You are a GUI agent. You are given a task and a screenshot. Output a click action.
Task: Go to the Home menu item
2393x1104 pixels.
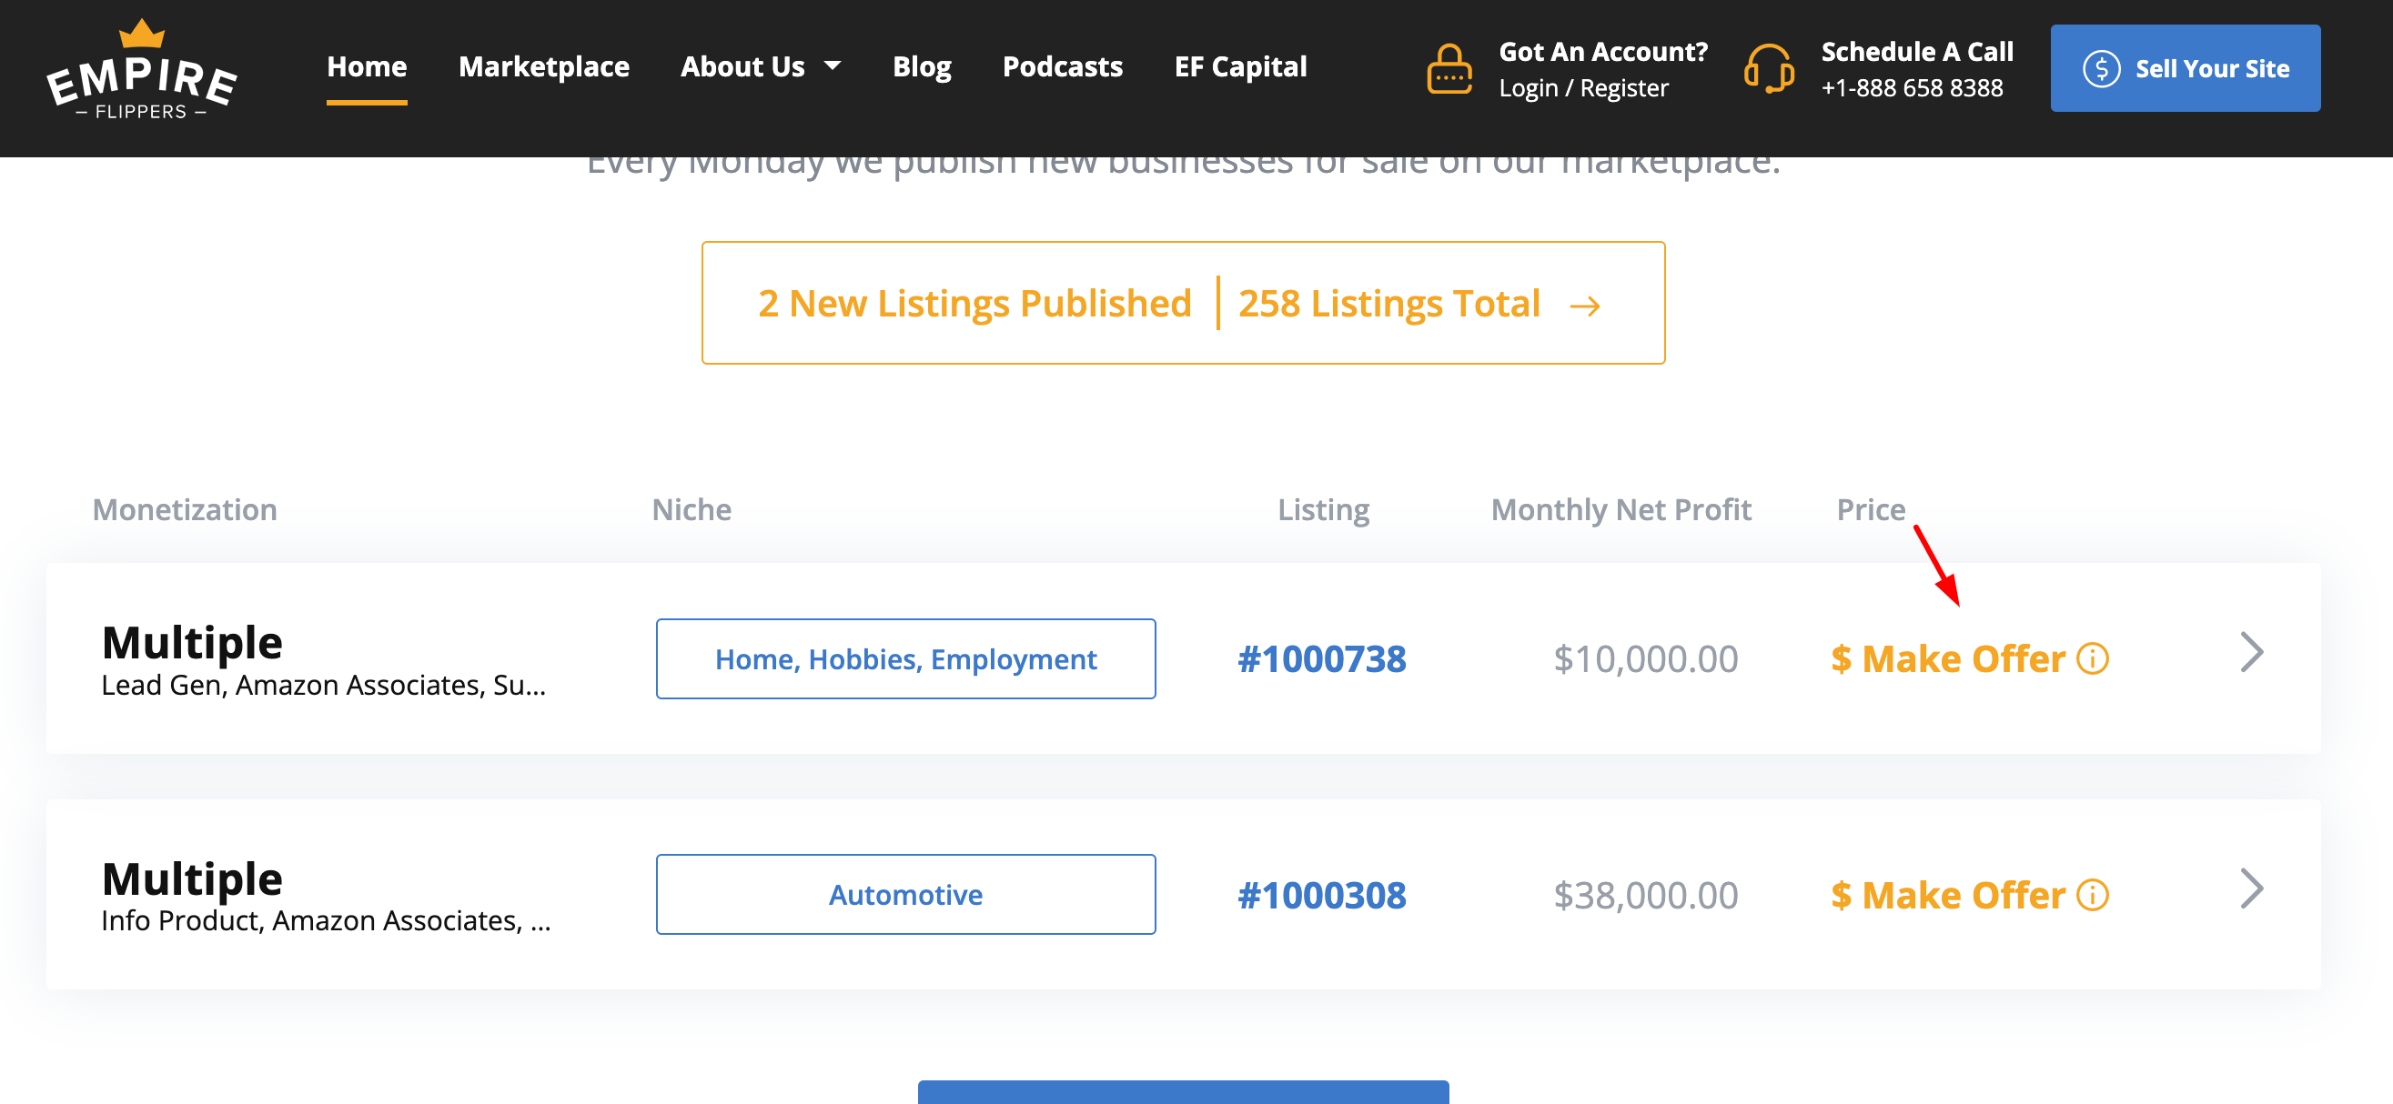[x=367, y=67]
